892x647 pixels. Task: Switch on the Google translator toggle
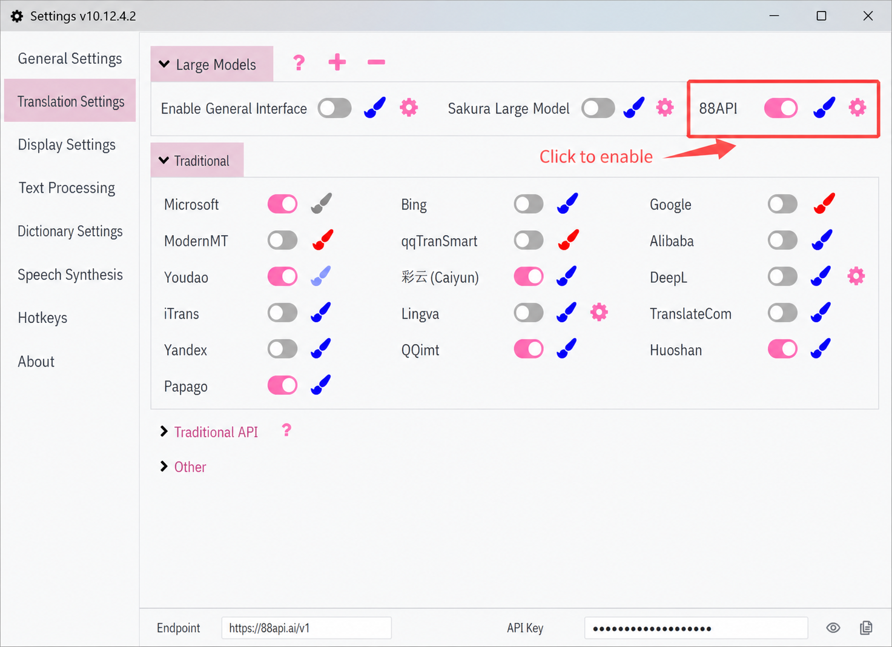pyautogui.click(x=783, y=204)
